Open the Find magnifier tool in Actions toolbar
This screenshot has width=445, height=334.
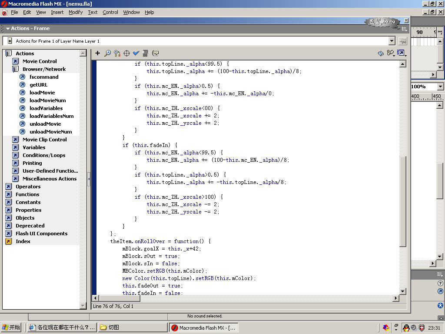coord(108,53)
